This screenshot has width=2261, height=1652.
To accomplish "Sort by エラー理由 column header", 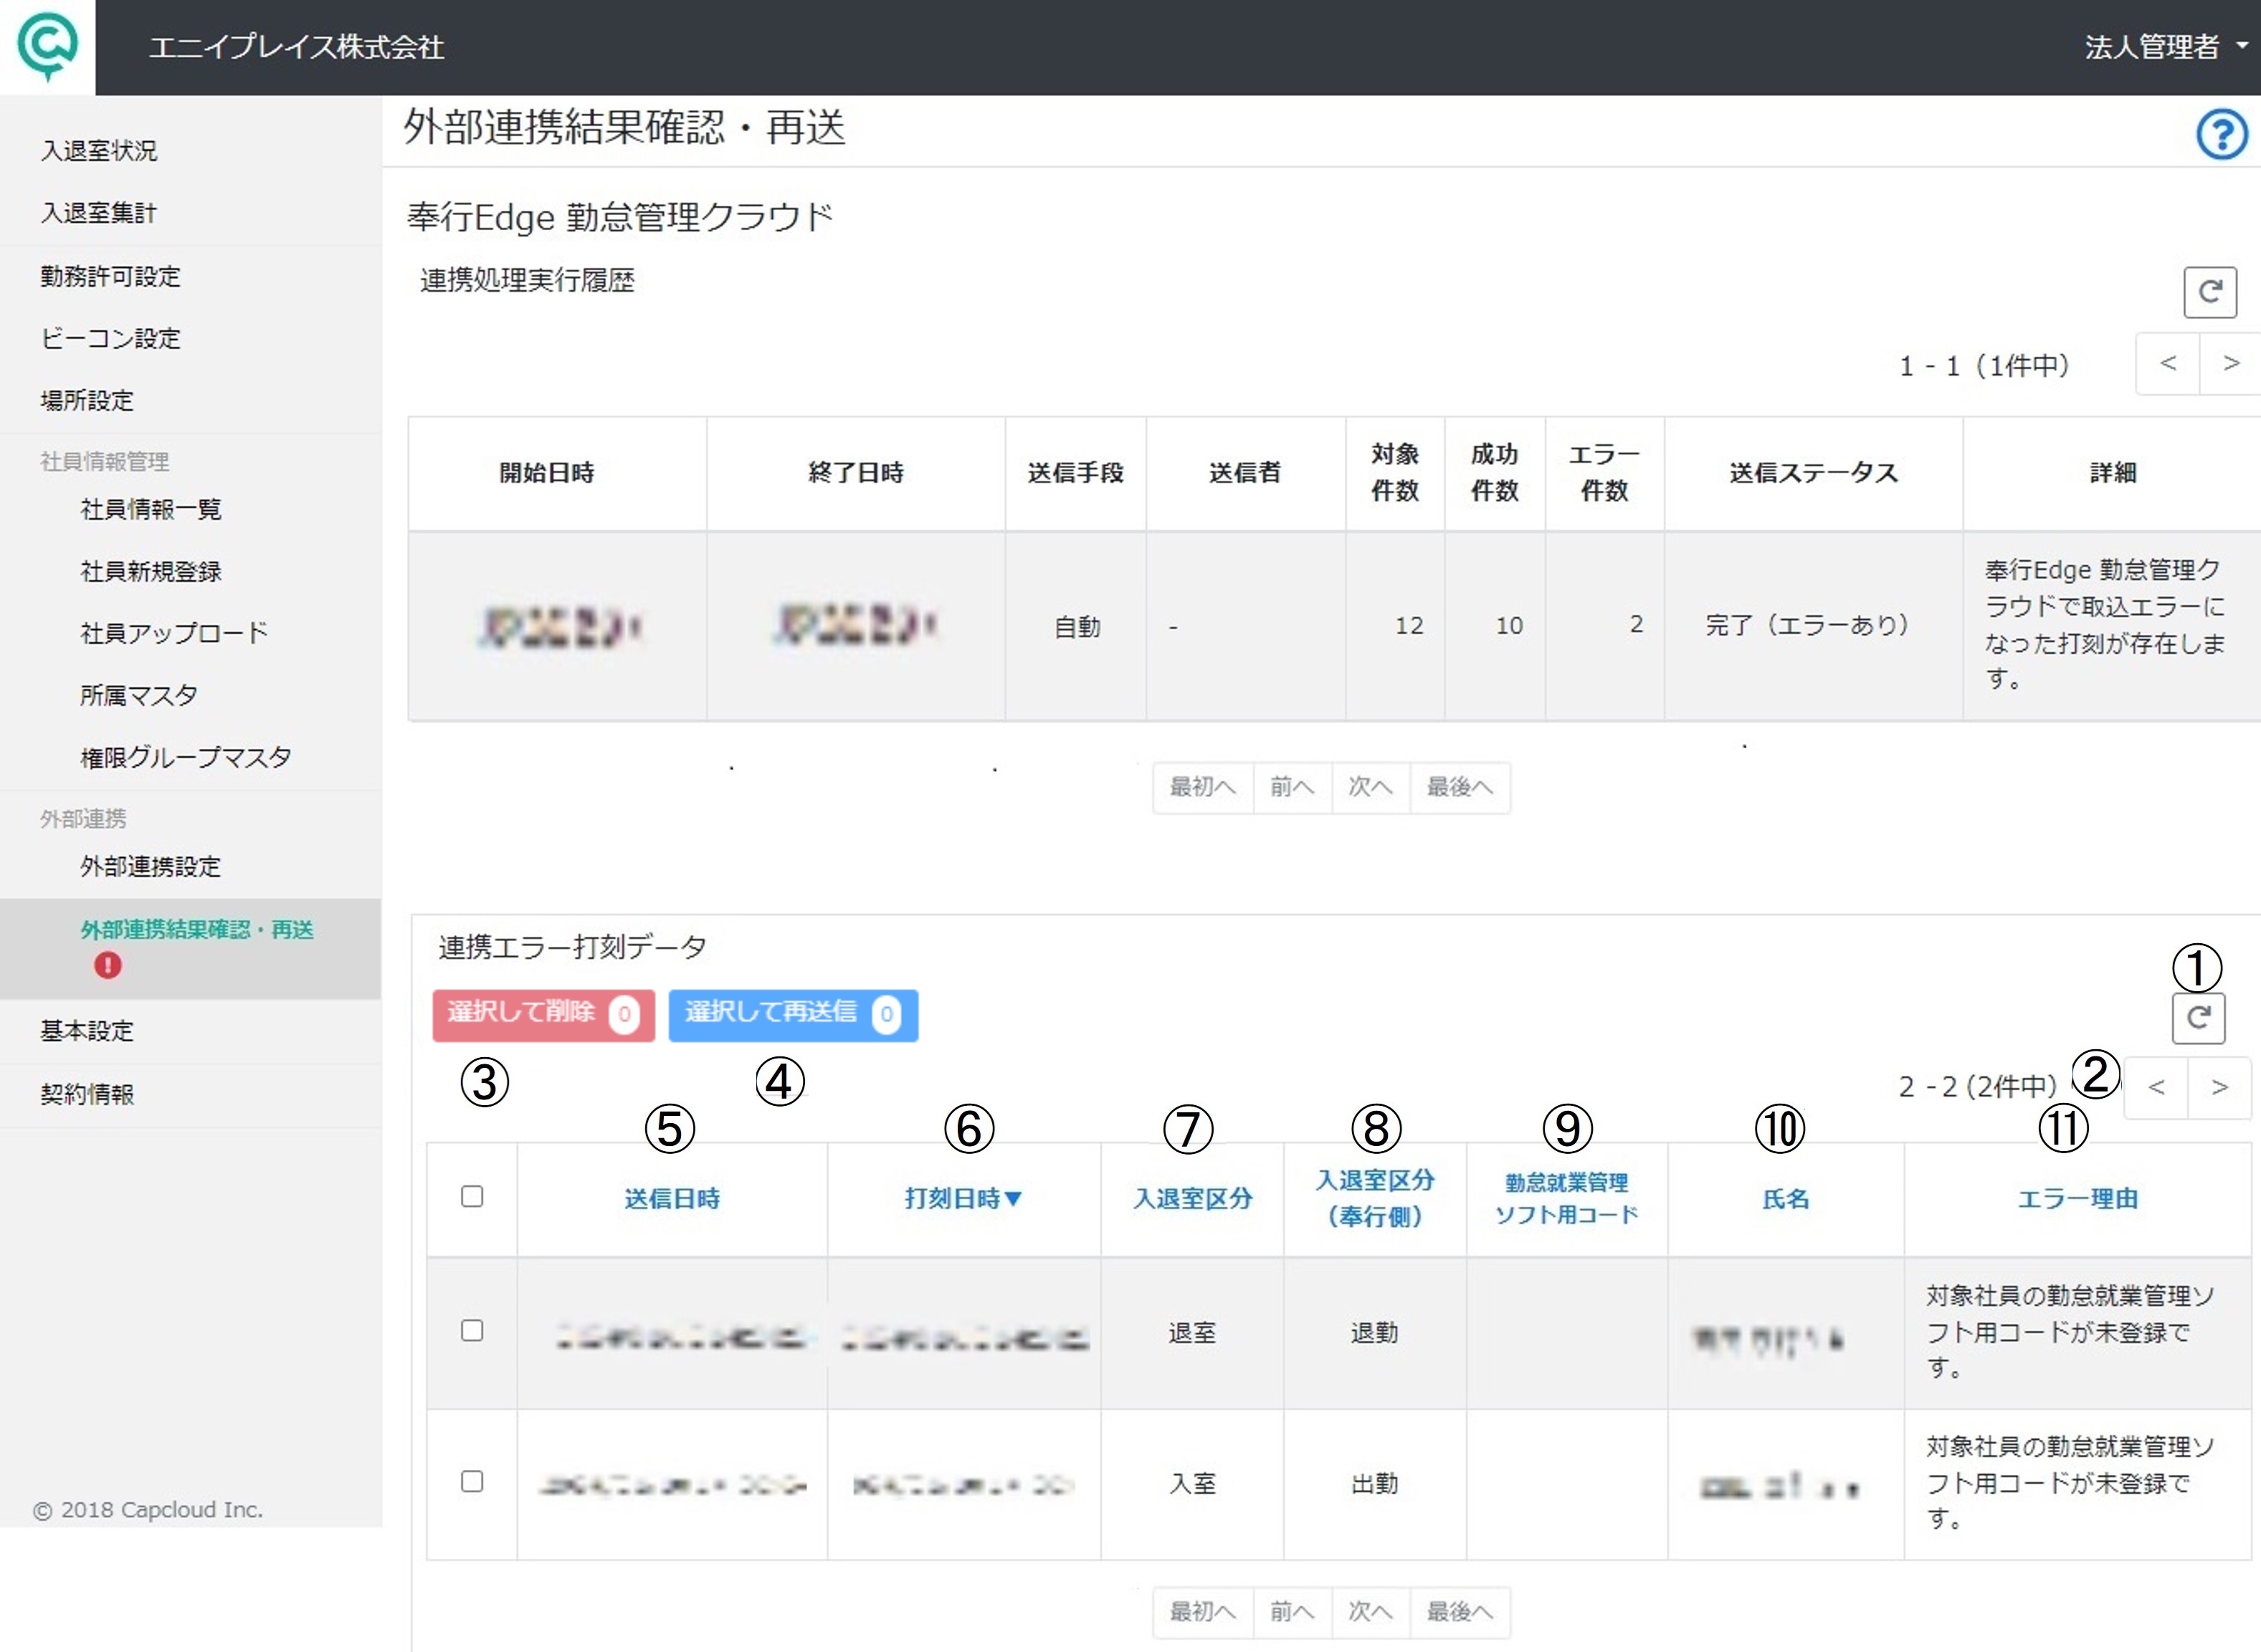I will point(2077,1198).
